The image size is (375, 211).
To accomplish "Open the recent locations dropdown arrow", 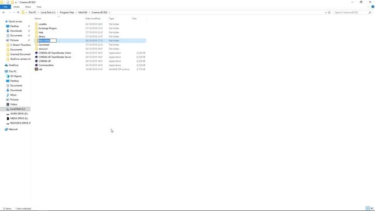I will tap(14, 12).
